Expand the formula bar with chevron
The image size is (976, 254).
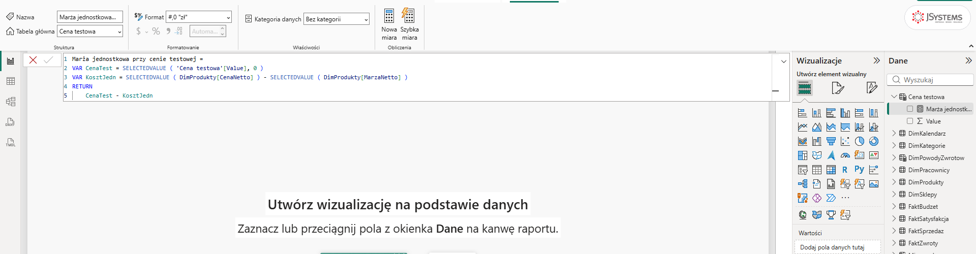(783, 61)
